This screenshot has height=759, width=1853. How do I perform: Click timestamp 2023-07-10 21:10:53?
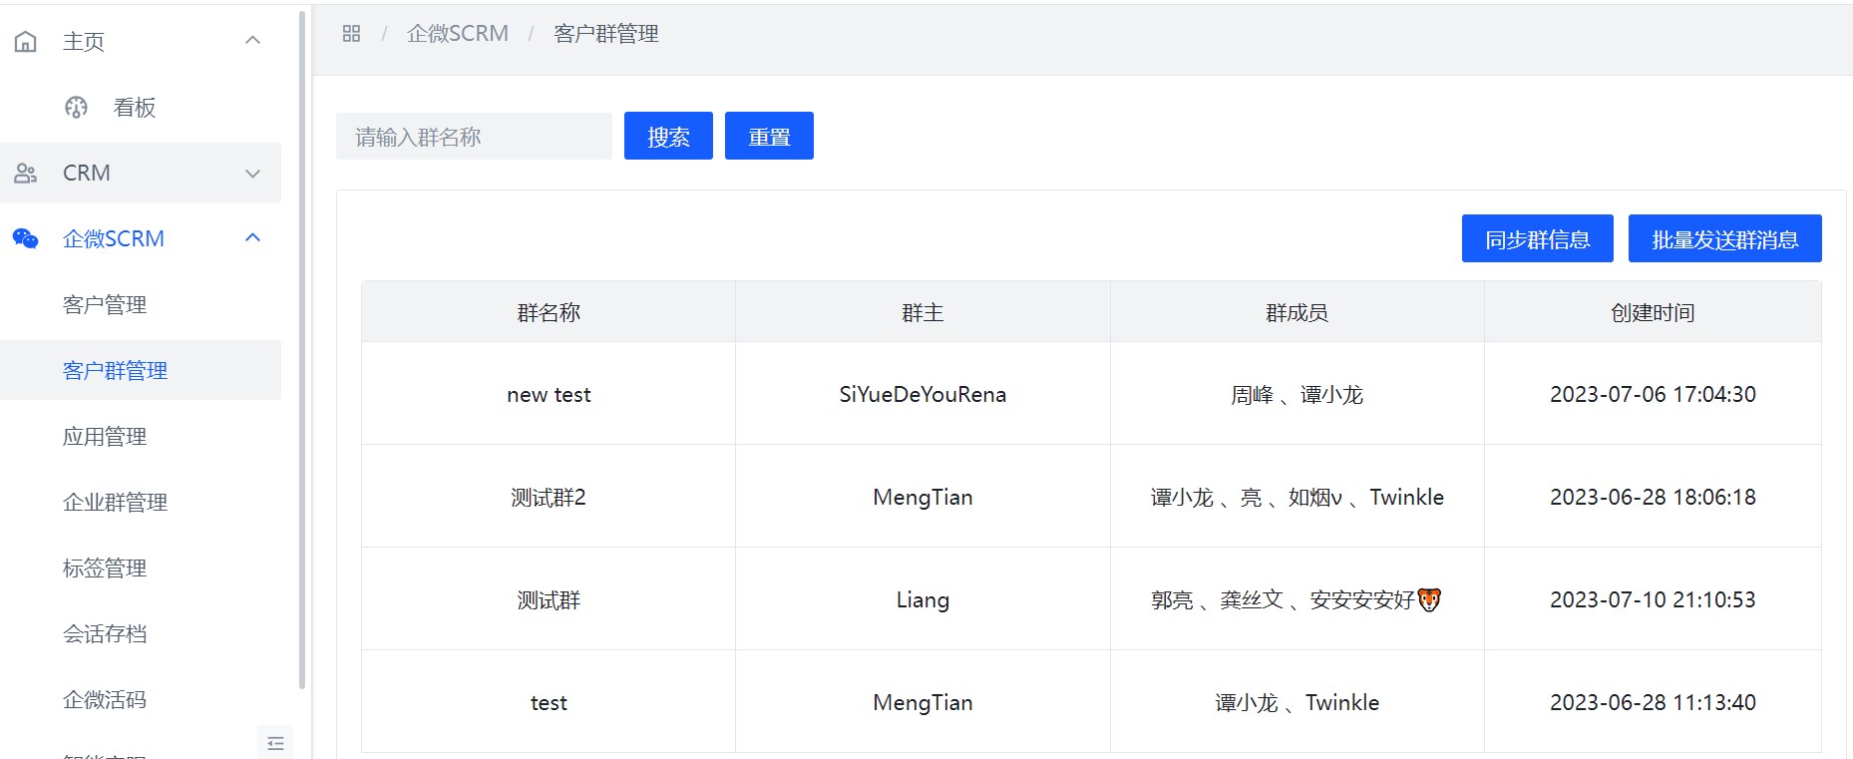tap(1653, 599)
